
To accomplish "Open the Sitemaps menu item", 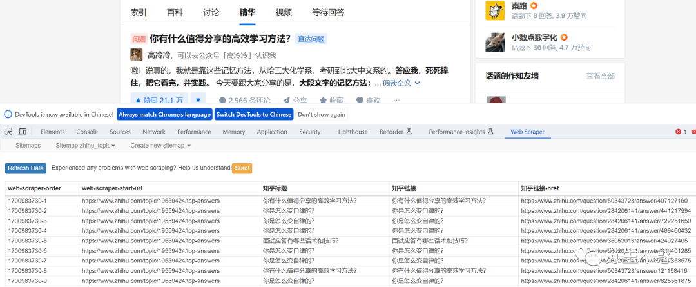I will (x=28, y=145).
